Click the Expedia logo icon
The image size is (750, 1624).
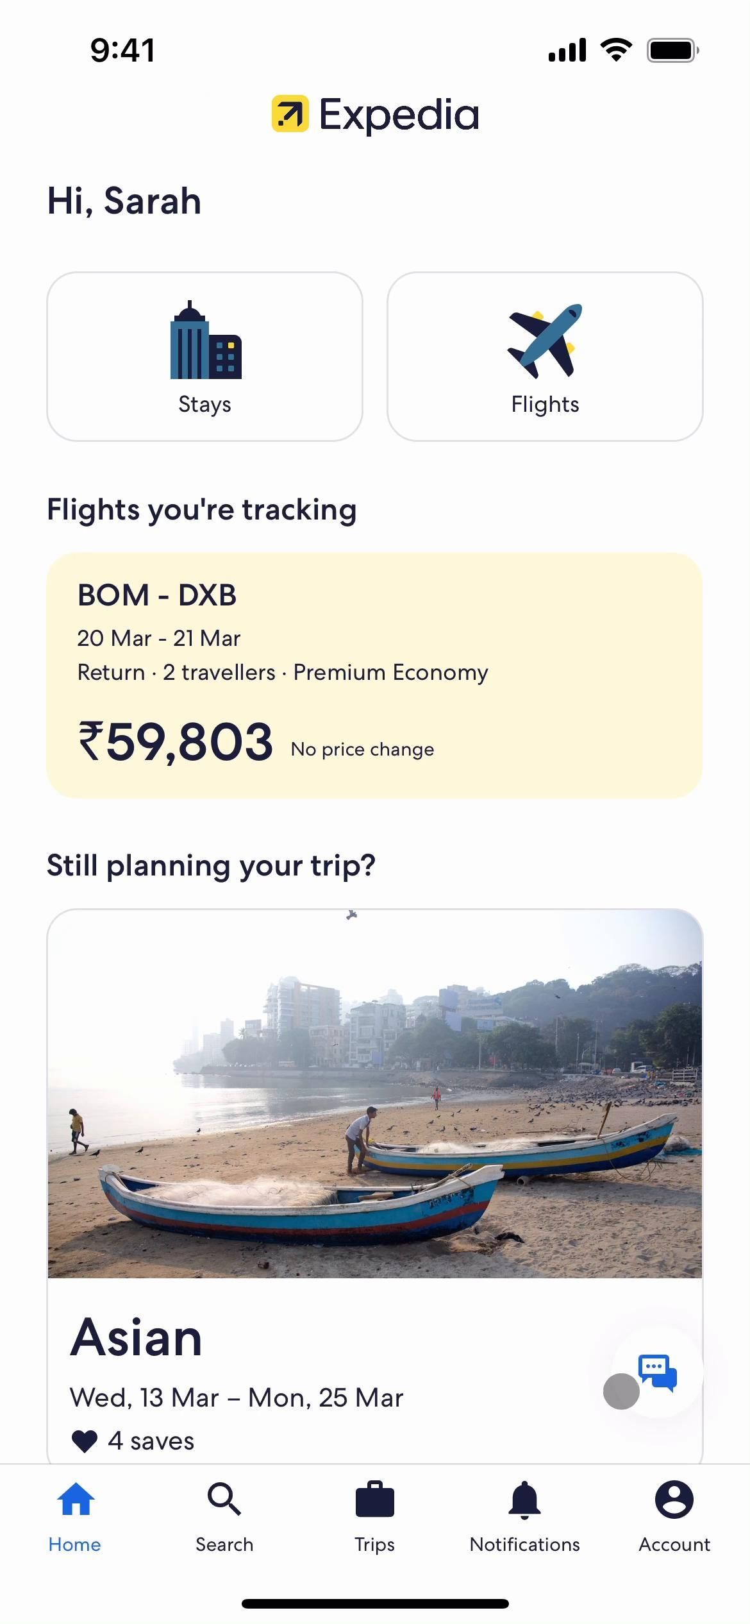(290, 114)
